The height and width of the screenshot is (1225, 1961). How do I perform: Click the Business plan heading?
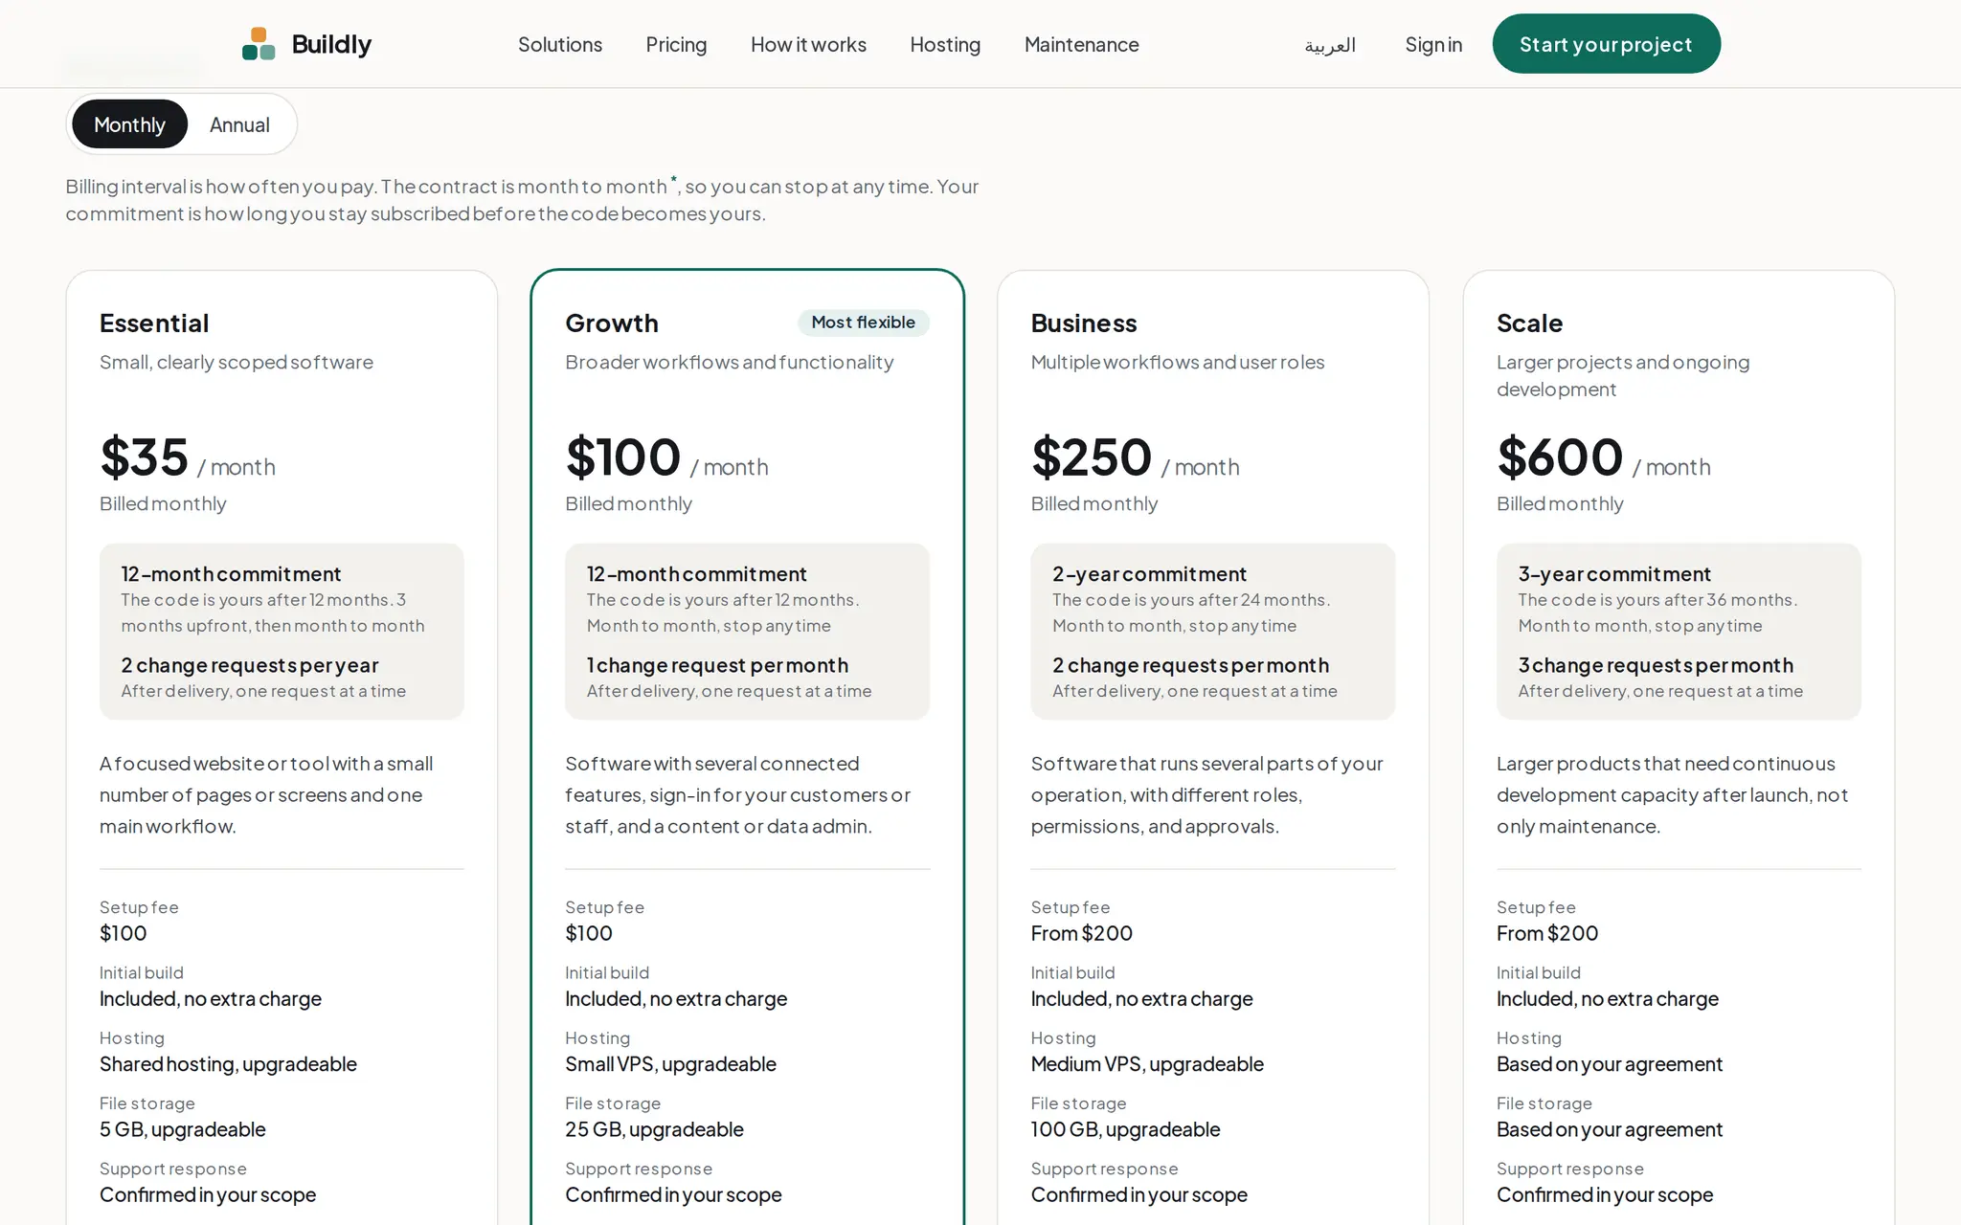click(x=1084, y=323)
